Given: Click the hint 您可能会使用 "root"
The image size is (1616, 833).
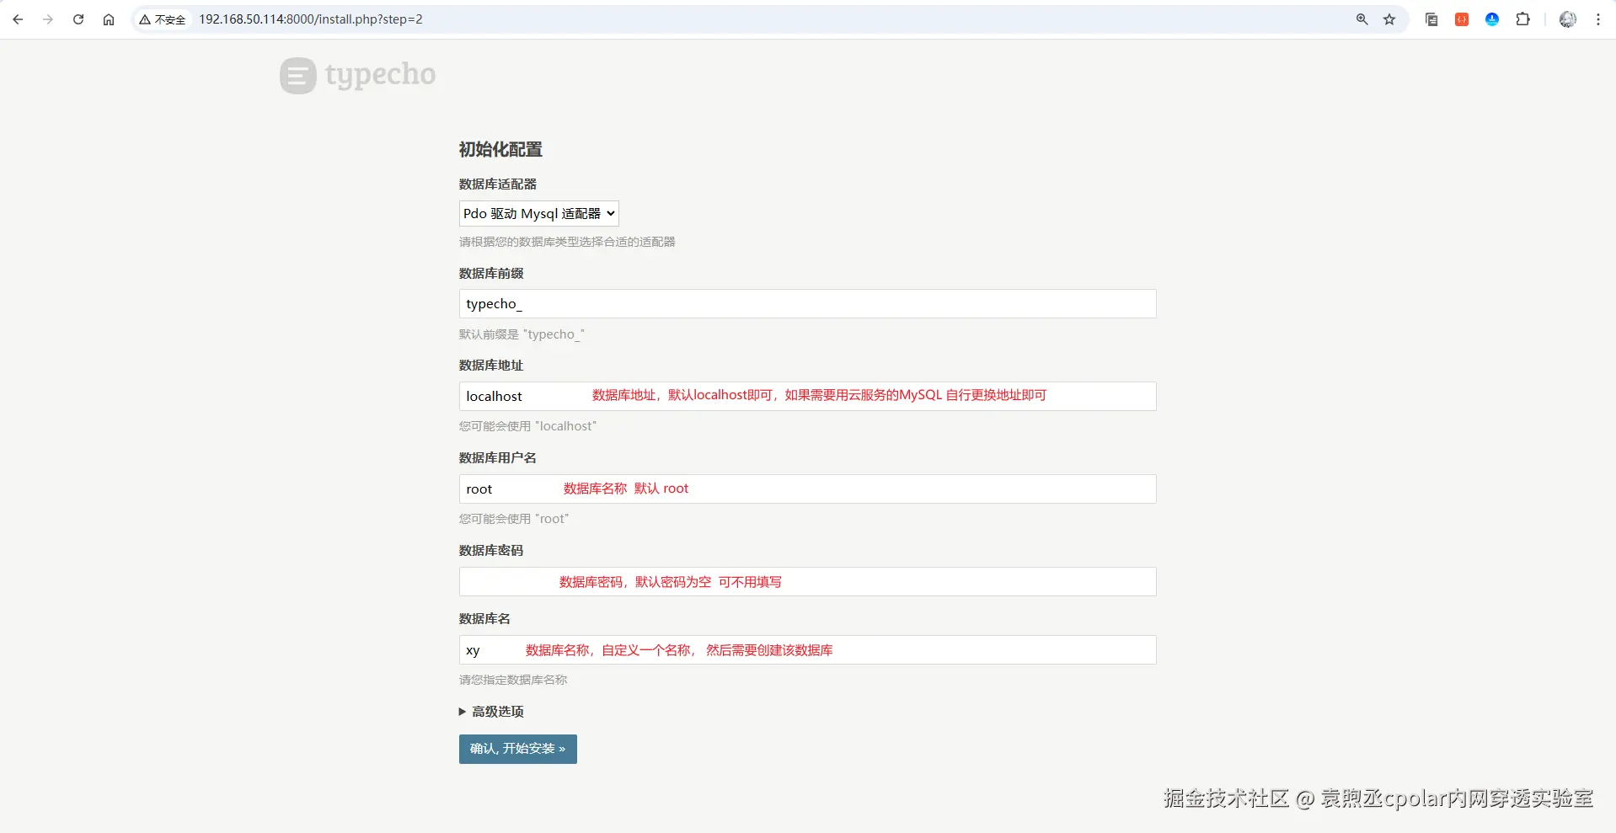Looking at the screenshot, I should click(514, 520).
